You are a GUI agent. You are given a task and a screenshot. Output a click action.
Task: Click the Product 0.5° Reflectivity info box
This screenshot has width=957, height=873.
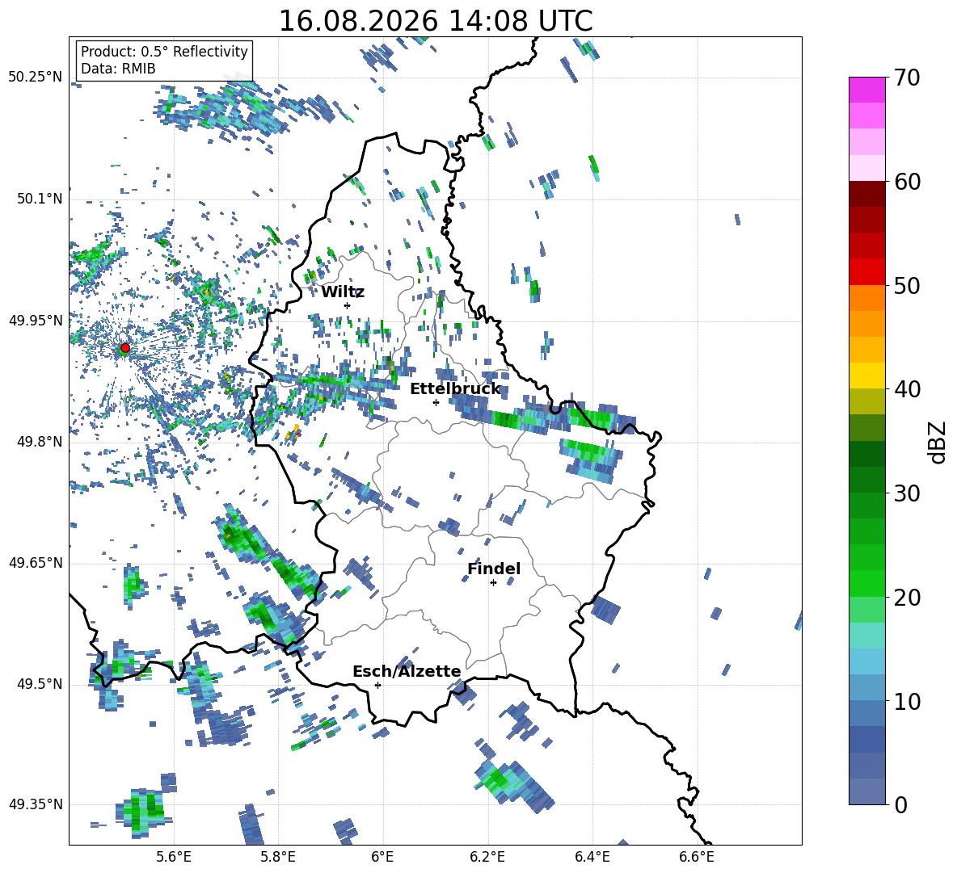tap(164, 60)
